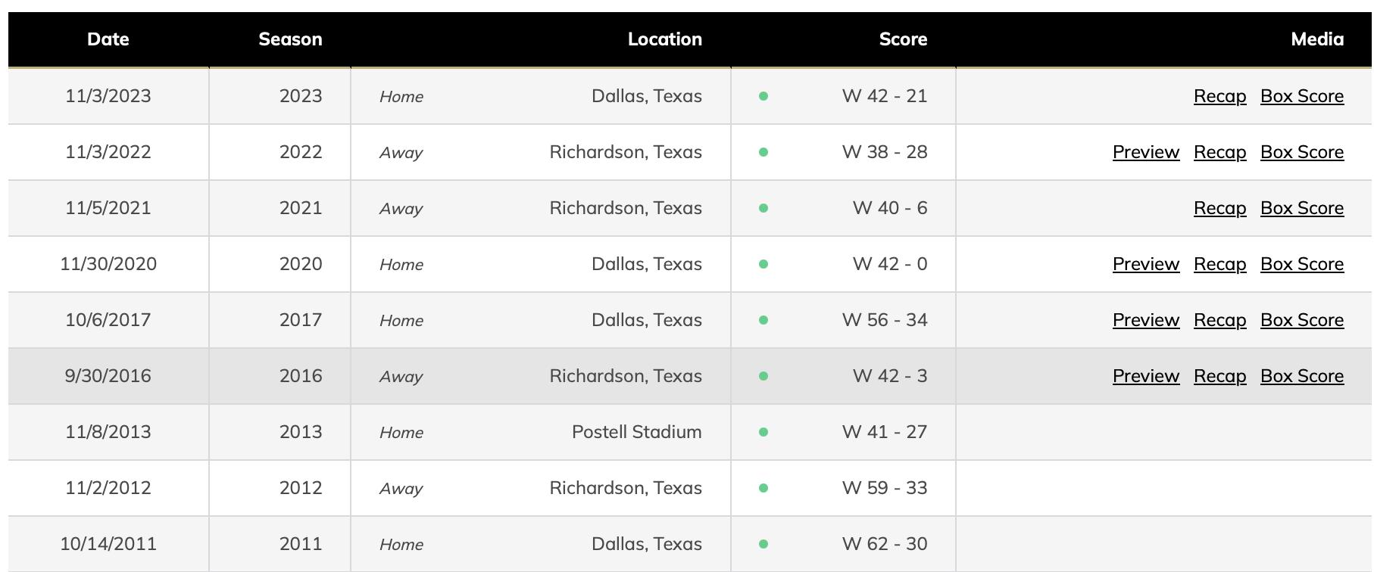Open Recap for the 11/5/2021 game
This screenshot has width=1374, height=572.
click(1219, 208)
